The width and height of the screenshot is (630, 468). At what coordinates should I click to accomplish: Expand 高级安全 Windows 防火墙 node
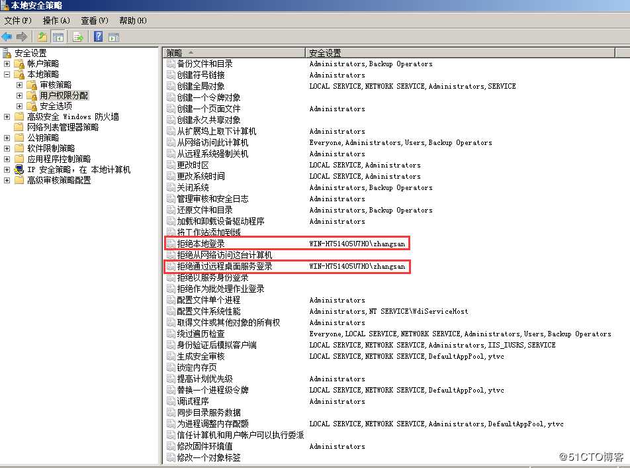click(x=7, y=117)
